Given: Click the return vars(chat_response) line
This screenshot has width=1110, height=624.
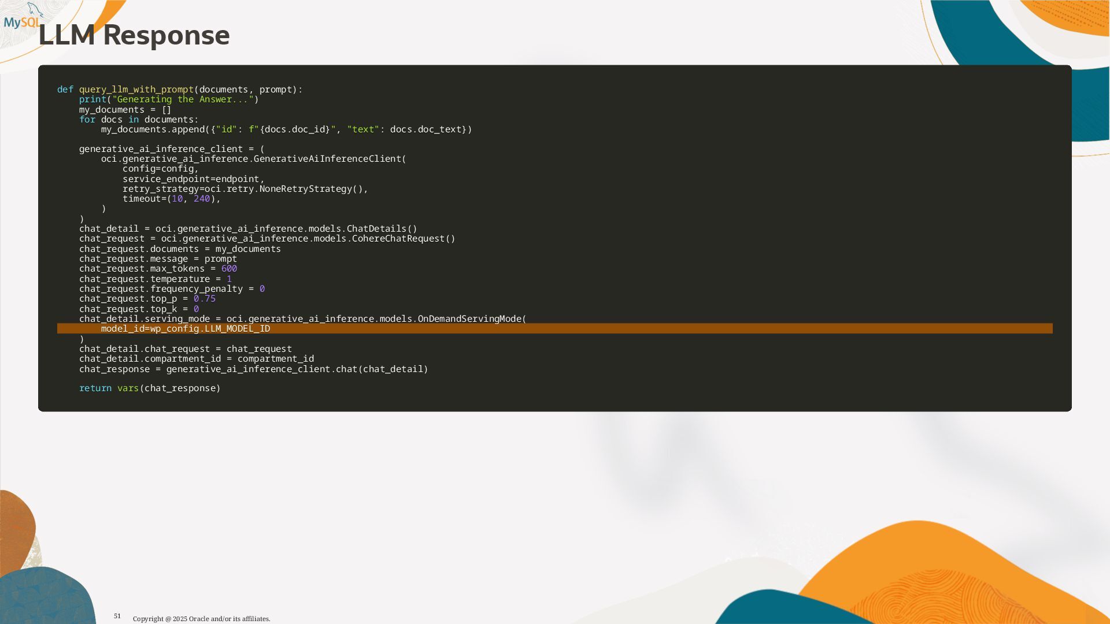Looking at the screenshot, I should (x=150, y=388).
